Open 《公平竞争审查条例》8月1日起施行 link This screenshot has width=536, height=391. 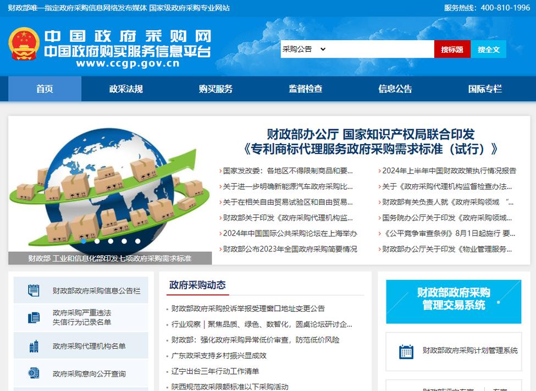449,233
